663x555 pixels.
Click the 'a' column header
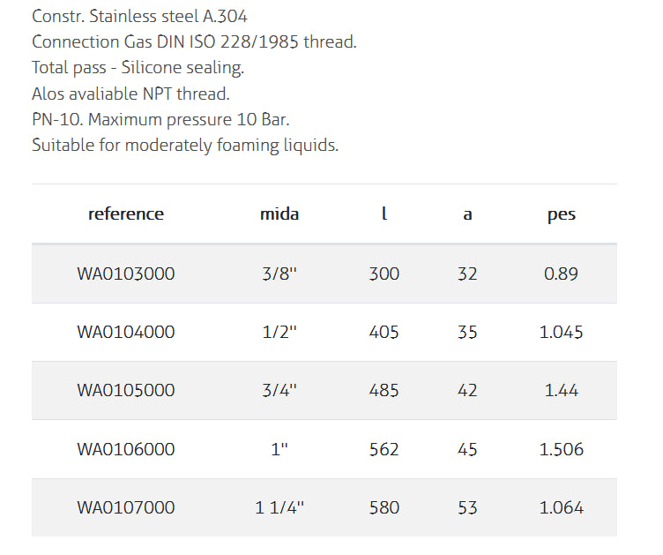pyautogui.click(x=467, y=214)
